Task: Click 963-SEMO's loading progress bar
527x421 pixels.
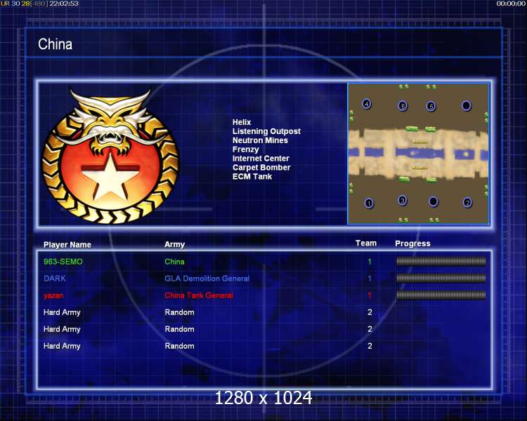Action: click(x=441, y=261)
